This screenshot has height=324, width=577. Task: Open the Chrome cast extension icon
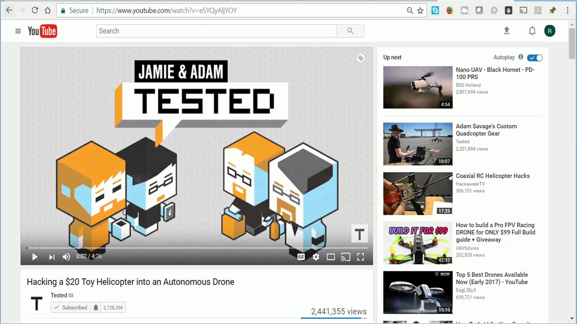pos(523,10)
